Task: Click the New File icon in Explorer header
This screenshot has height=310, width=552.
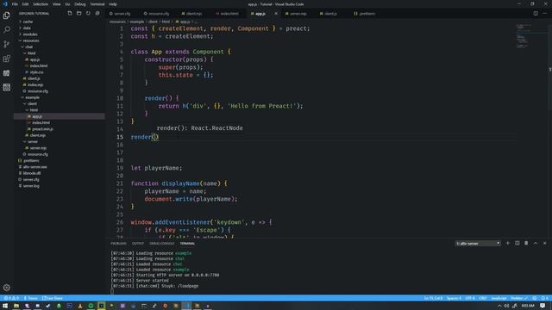Action: [x=70, y=14]
